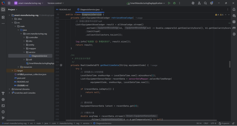Open IDE settings gear
237x126 pixels.
[x=211, y=3]
